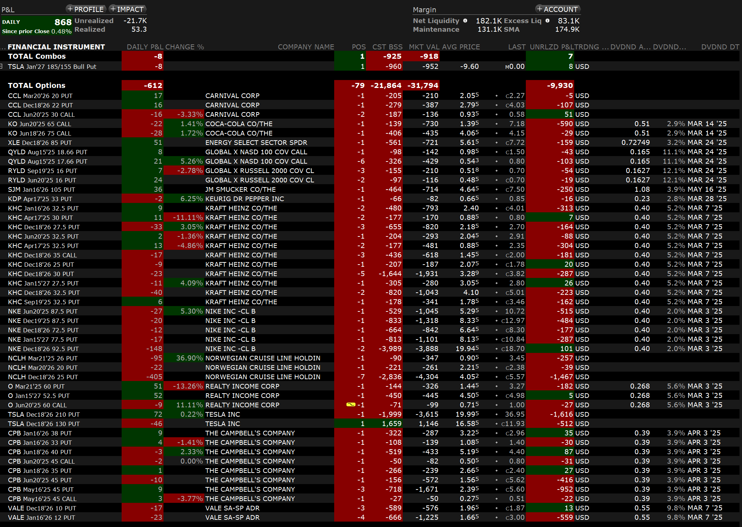742x527 pixels.
Task: Select the NCLH Dec18'26 25 PUT row
Action: tap(370, 377)
